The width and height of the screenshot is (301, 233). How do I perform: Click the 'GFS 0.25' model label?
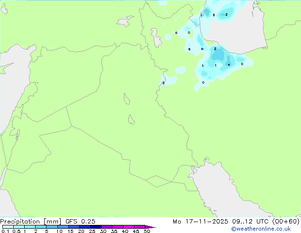coord(80,222)
